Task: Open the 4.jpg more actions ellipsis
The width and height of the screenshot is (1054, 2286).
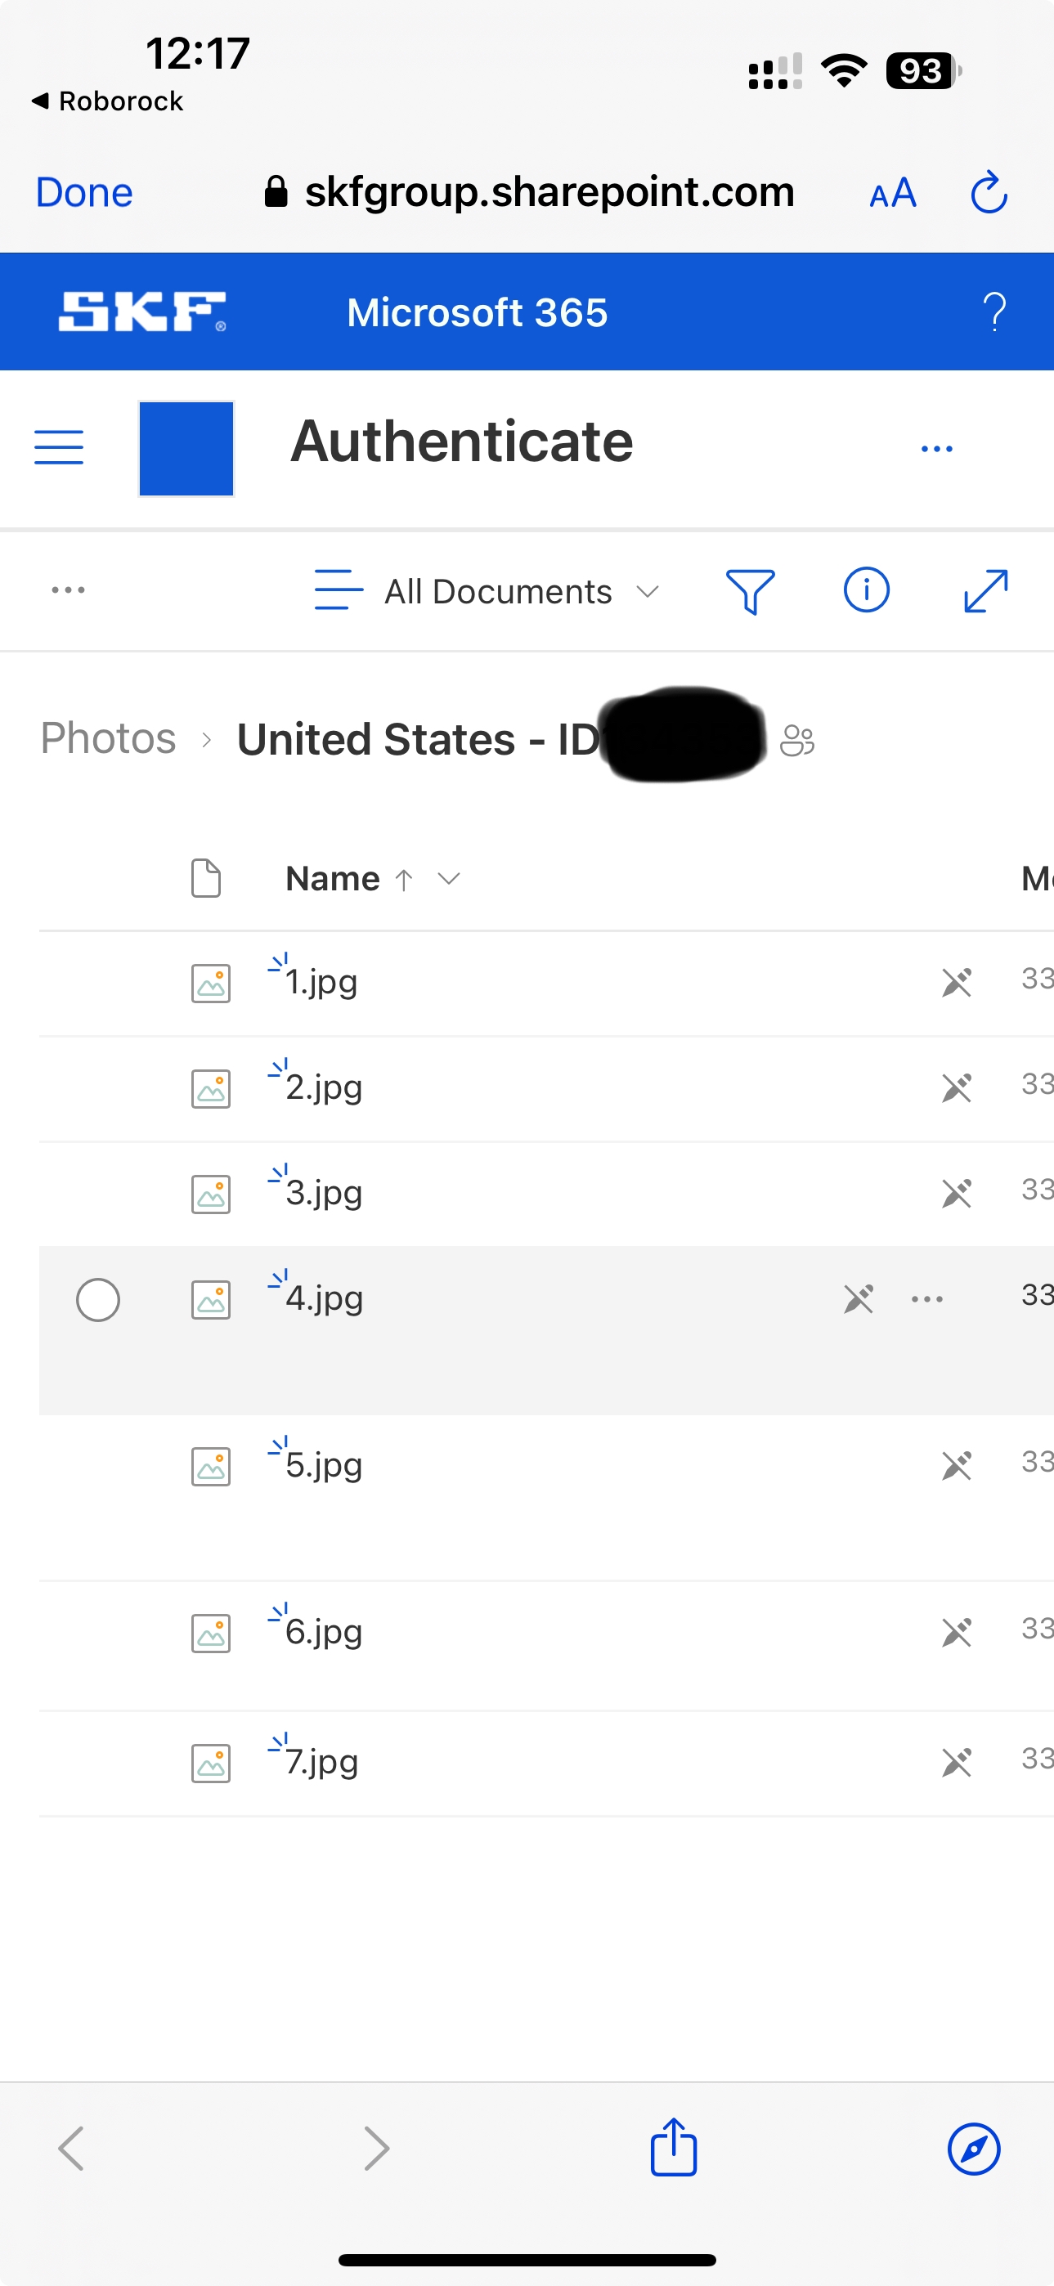Action: click(927, 1300)
